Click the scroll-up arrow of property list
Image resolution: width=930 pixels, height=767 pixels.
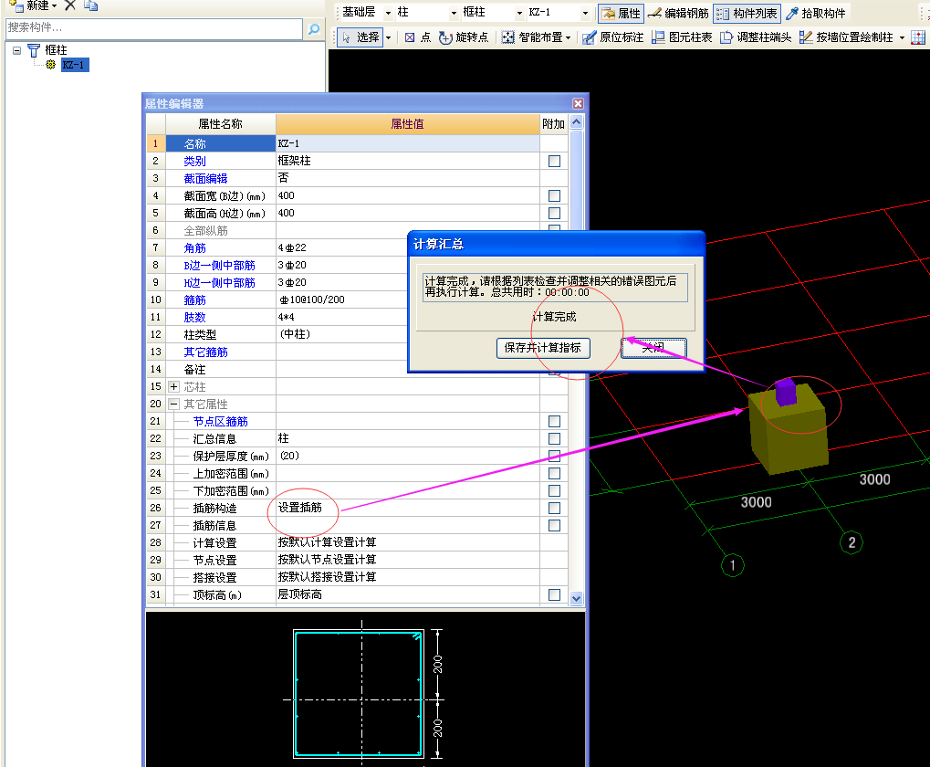coord(576,122)
